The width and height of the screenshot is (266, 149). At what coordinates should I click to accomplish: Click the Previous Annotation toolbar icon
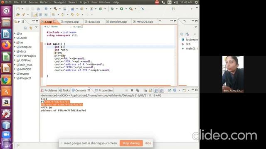[x=63, y=15]
